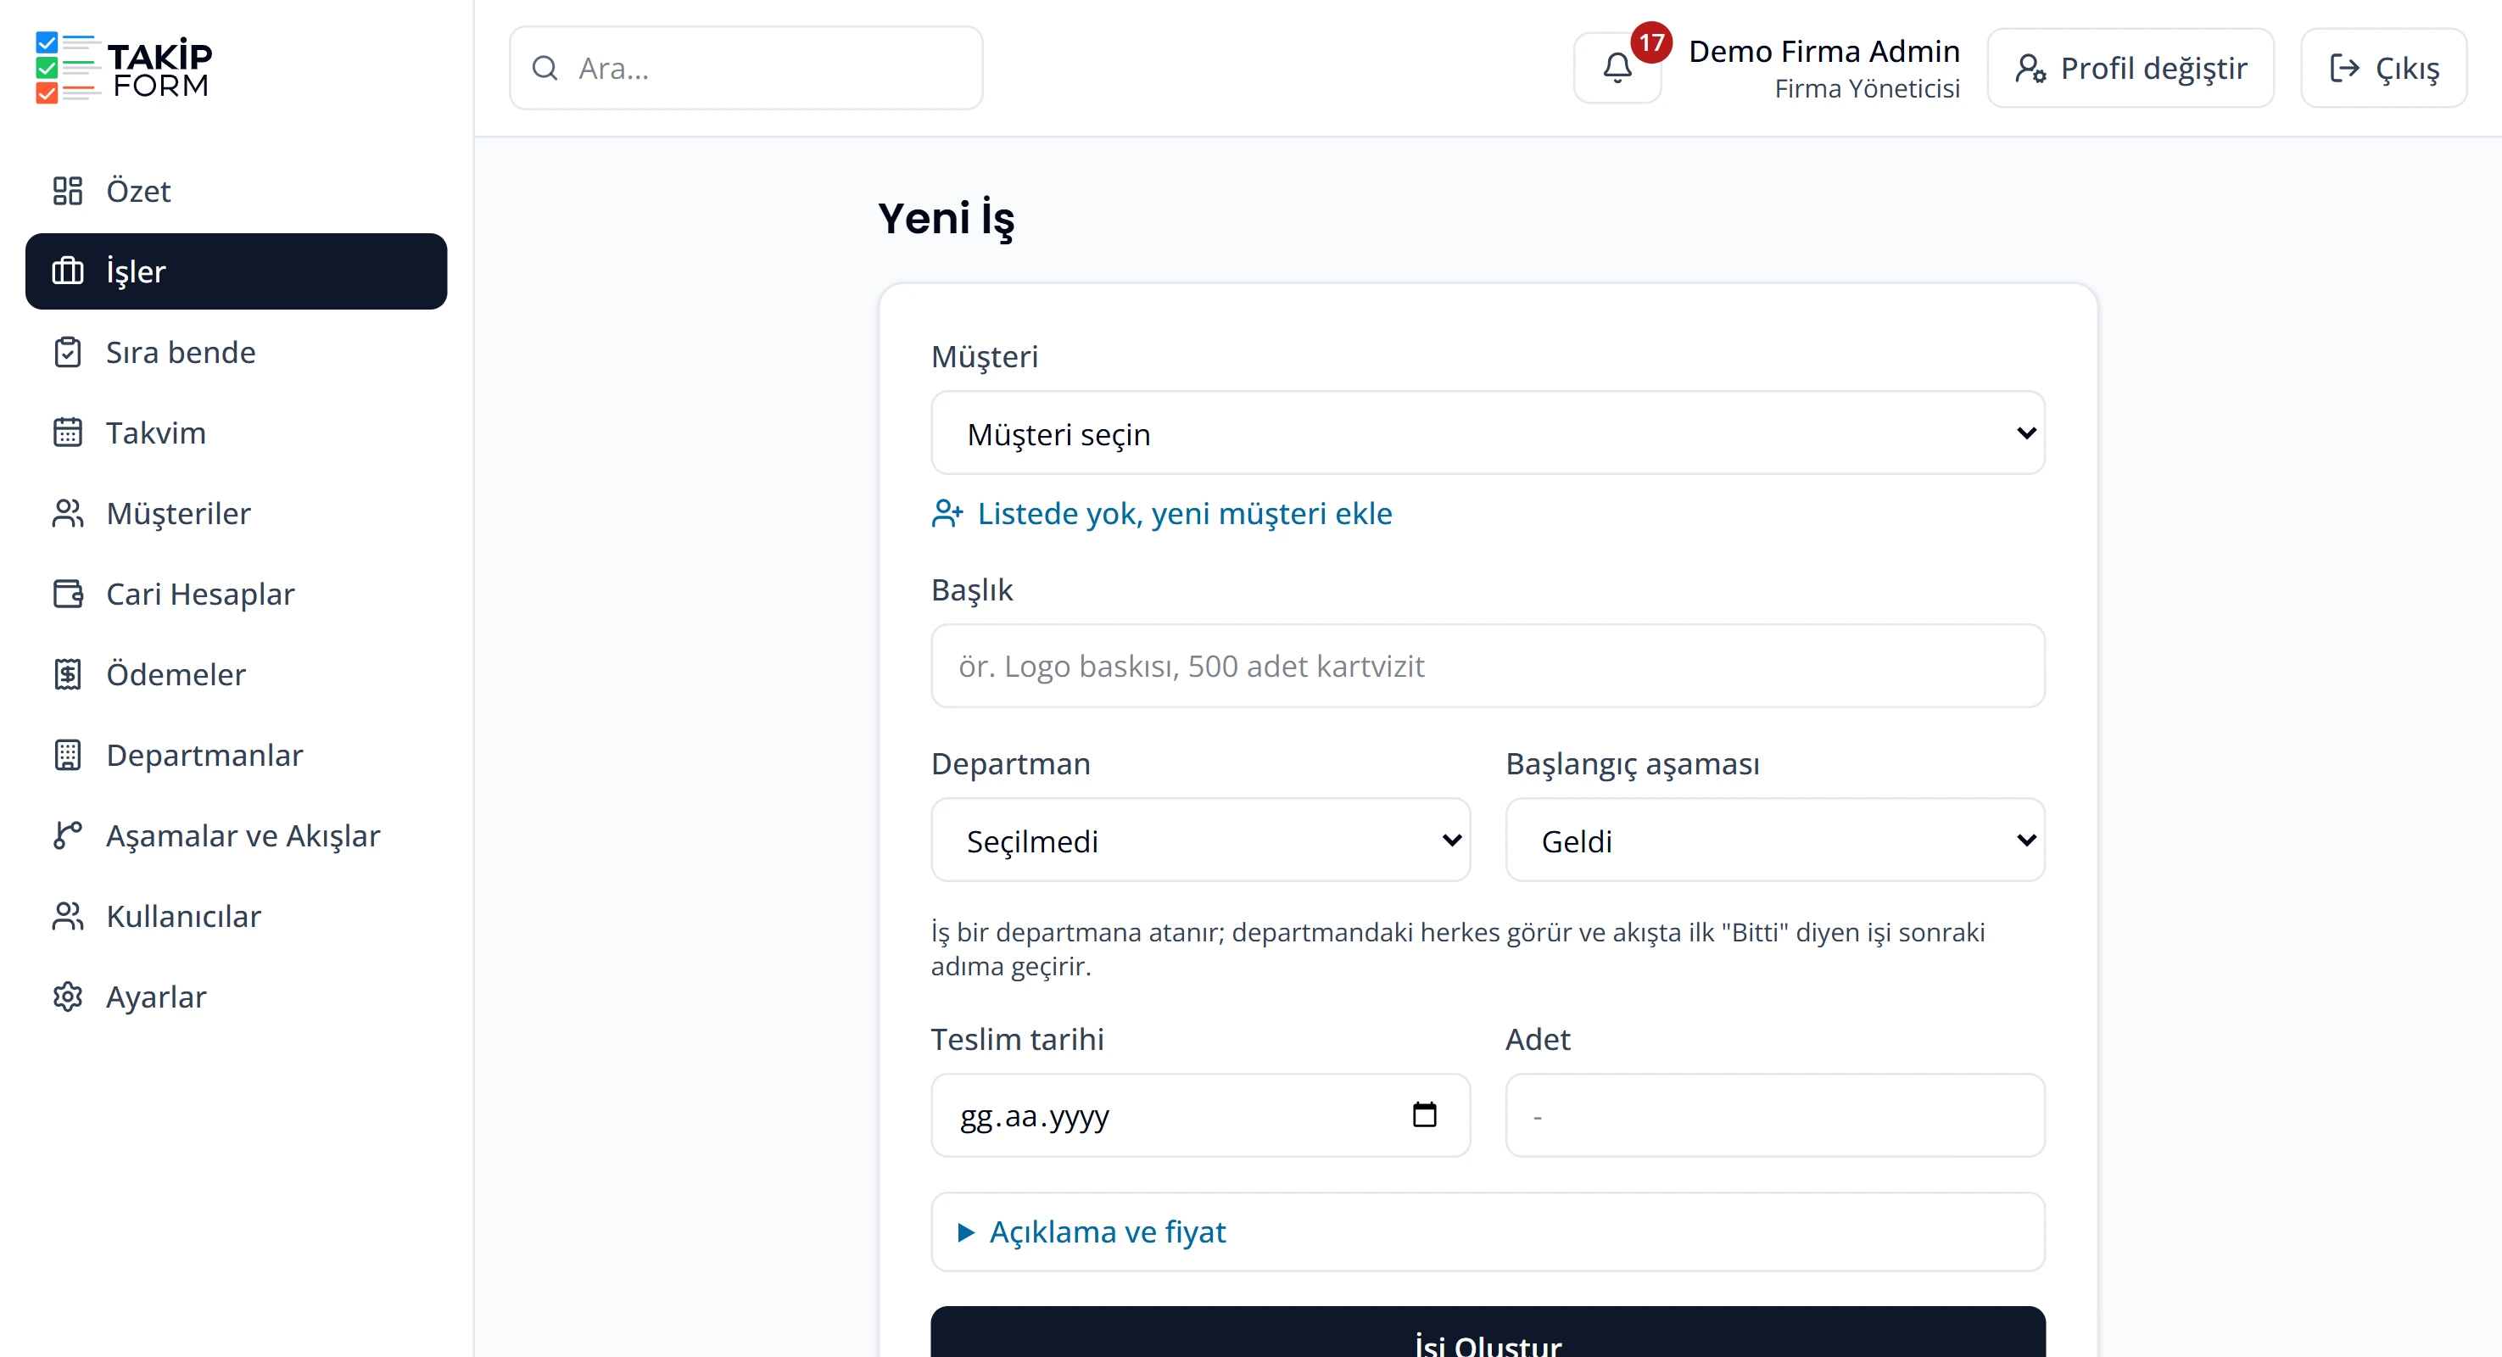Click the Çıkış logout button
The height and width of the screenshot is (1357, 2502).
2383,68
